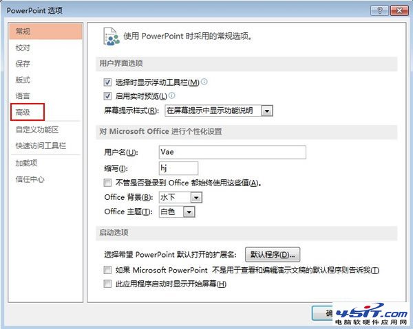This screenshot has height=329, width=413.
Task: Check 此应用程序启动时显示开始屏幕 option
Action: (107, 284)
